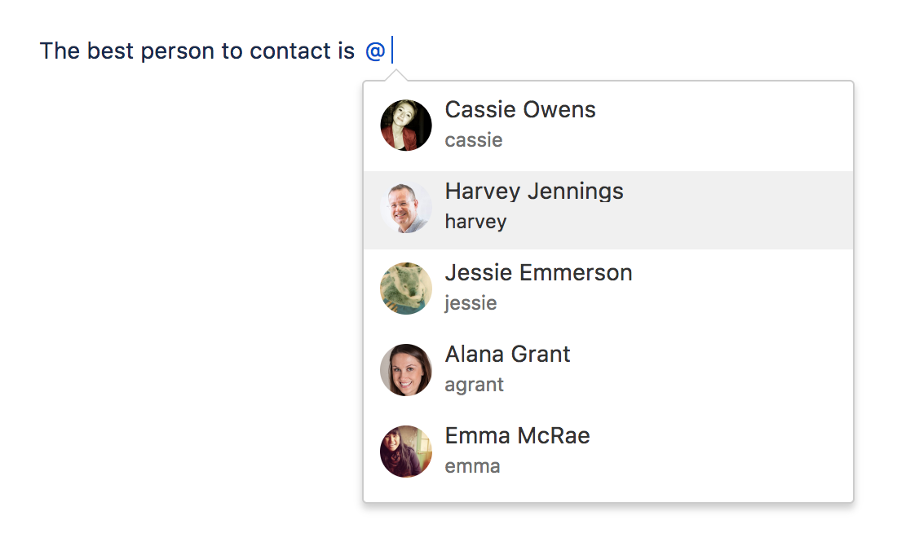Screen dimensions: 897x551
Task: Place the cursor in the 'The best person to contact is' text
Action: coord(197,51)
